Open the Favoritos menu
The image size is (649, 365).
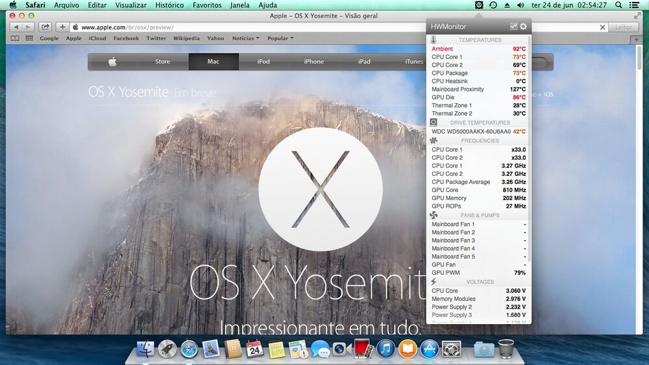(207, 5)
